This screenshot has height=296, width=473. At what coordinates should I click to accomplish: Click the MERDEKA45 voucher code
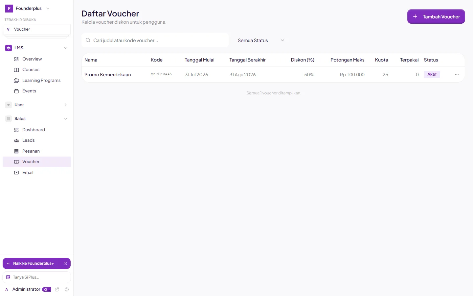pos(161,74)
